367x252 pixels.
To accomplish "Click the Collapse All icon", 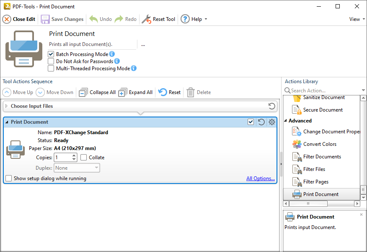I will [83, 92].
